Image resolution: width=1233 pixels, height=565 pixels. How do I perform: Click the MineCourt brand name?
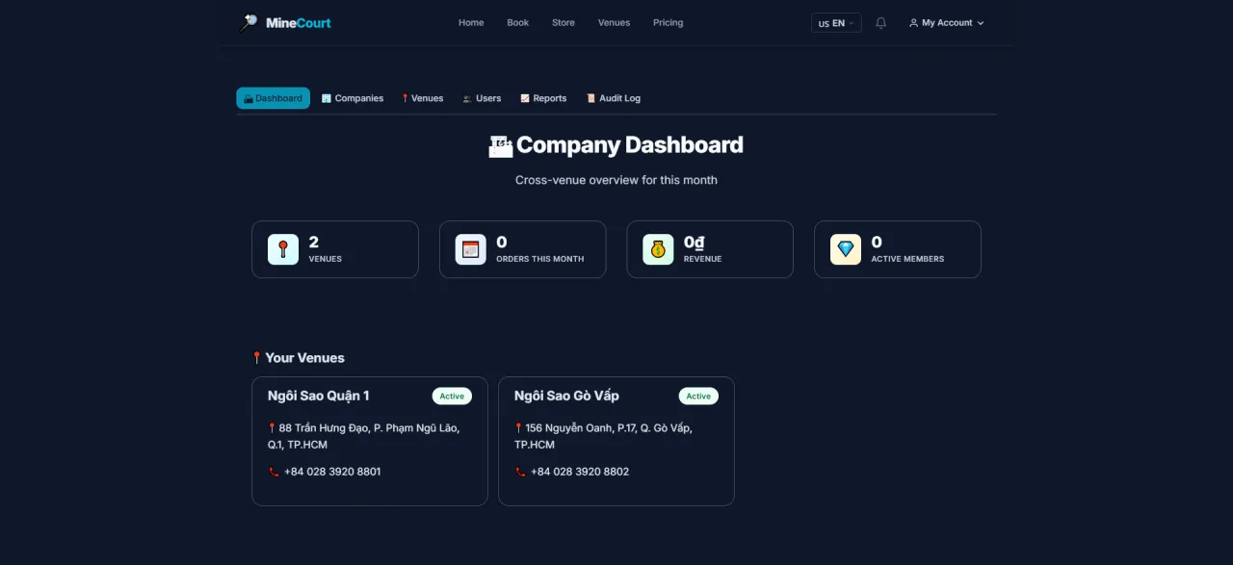point(299,23)
